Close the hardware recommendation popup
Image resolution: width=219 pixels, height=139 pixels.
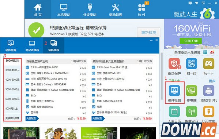pyautogui.click(x=156, y=40)
